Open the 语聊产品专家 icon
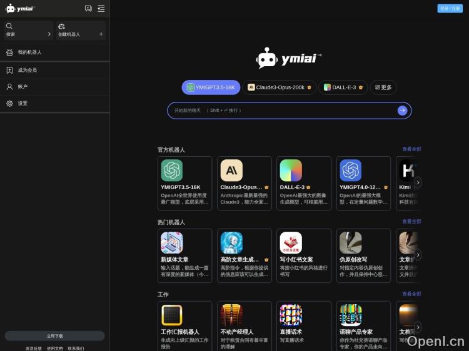Viewport: 469px width, 351px height. [351, 315]
